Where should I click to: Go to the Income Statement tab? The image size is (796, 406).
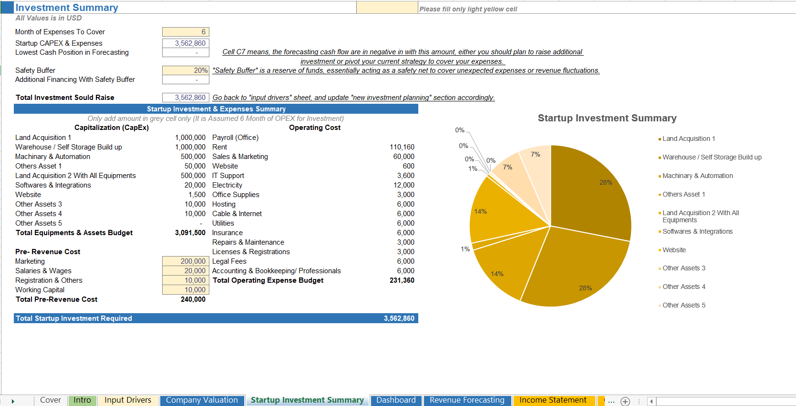coord(552,400)
